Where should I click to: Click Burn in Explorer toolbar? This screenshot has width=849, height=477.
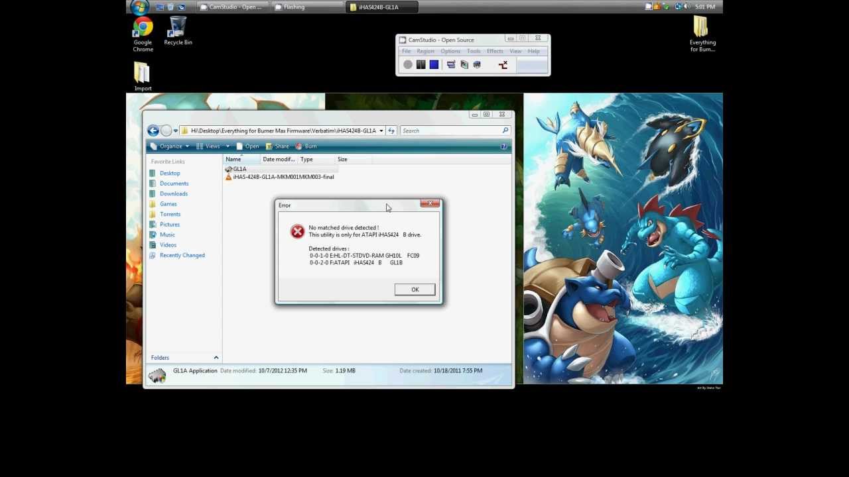[306, 146]
